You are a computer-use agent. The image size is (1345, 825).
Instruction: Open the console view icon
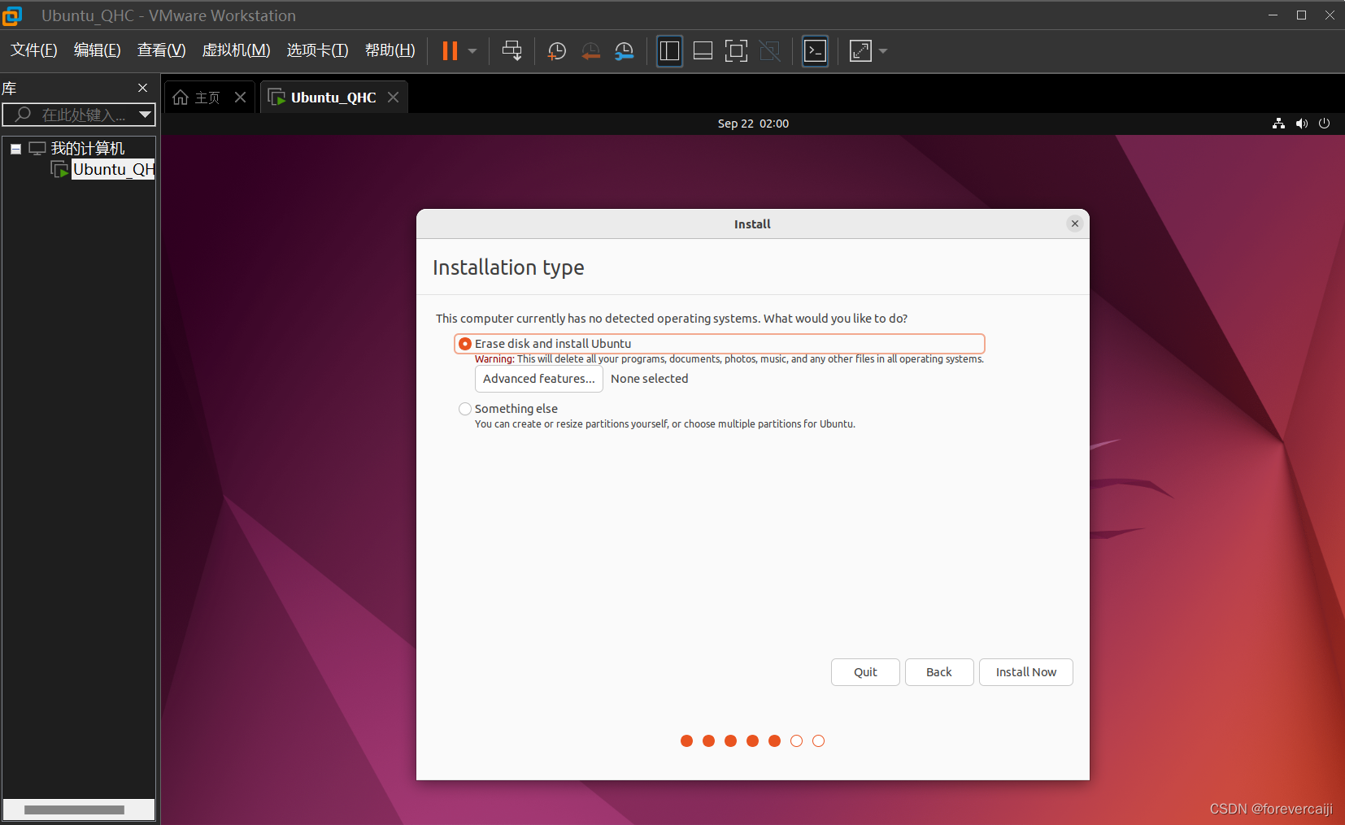(815, 51)
